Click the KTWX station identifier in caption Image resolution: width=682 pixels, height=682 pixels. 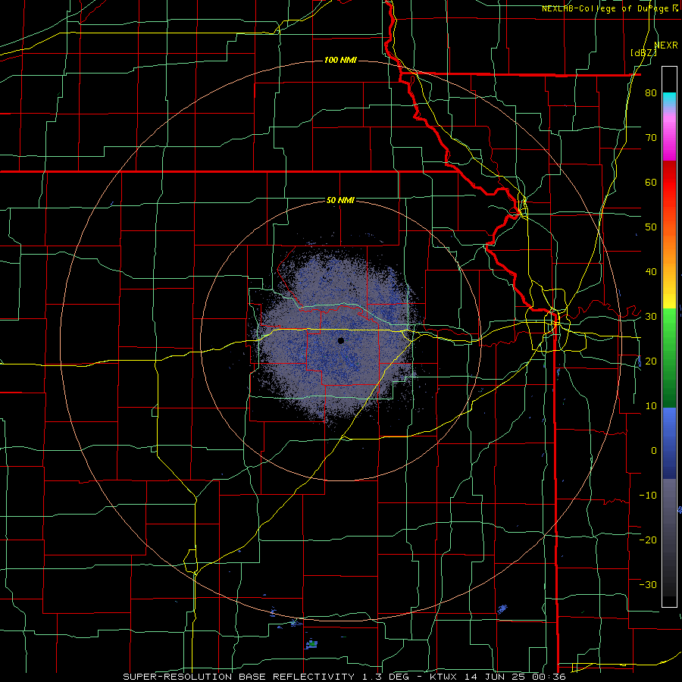[443, 677]
